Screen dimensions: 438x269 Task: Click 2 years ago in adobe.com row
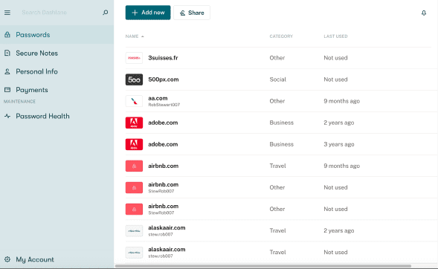(339, 123)
